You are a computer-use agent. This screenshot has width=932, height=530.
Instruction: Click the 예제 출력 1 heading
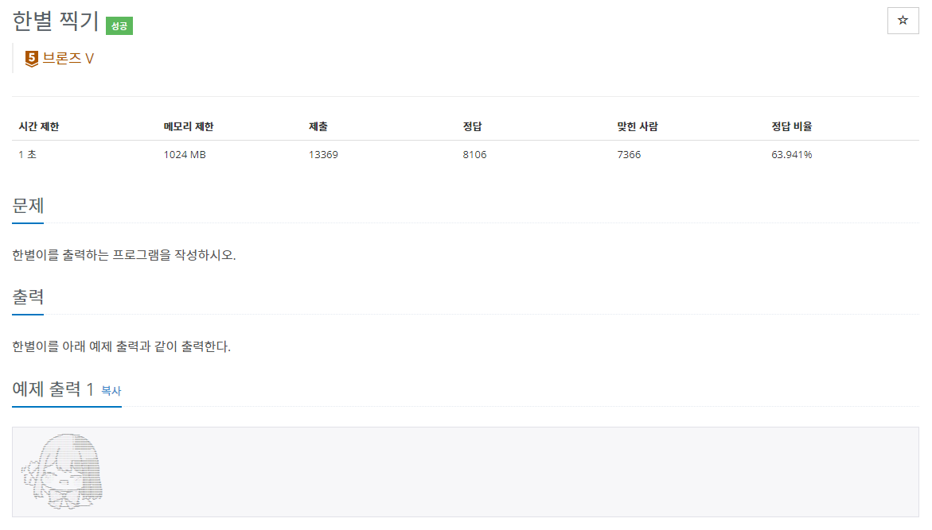(53, 389)
